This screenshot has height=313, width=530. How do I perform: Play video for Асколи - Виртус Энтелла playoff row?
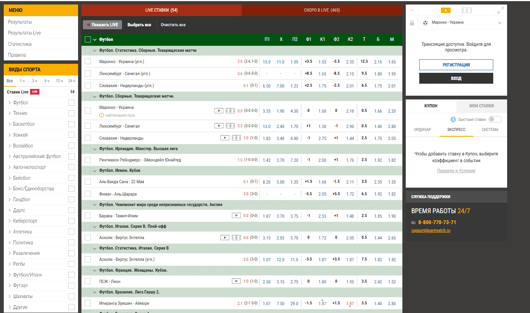pos(224,237)
